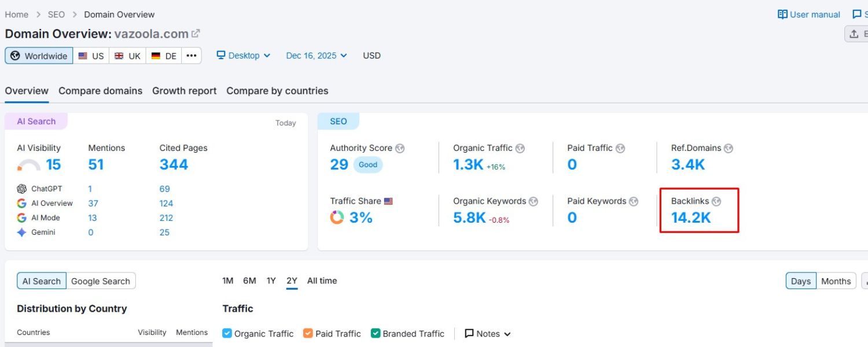Image resolution: width=868 pixels, height=347 pixels.
Task: Open the Authority Score info tooltip icon
Action: 399,148
